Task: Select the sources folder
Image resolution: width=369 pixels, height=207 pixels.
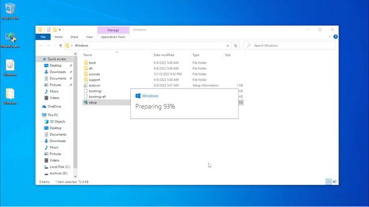Action: pyautogui.click(x=94, y=74)
